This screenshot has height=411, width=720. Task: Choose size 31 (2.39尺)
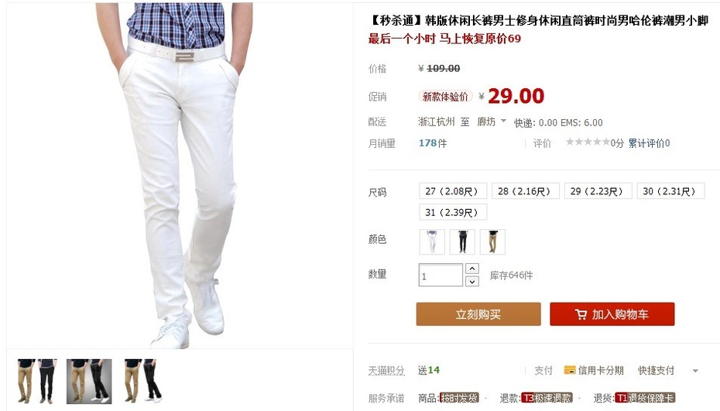453,212
